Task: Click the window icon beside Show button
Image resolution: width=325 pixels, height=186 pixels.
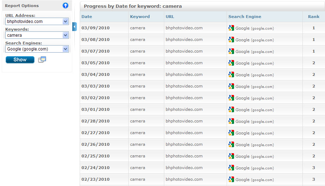Action: point(42,59)
